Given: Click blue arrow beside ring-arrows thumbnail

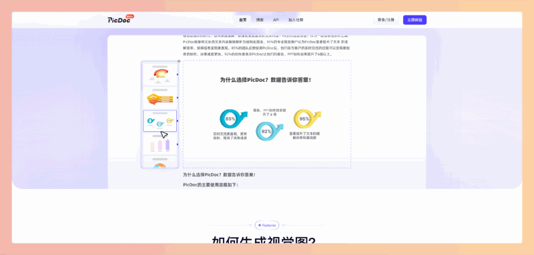Looking at the screenshot, I should point(178,121).
